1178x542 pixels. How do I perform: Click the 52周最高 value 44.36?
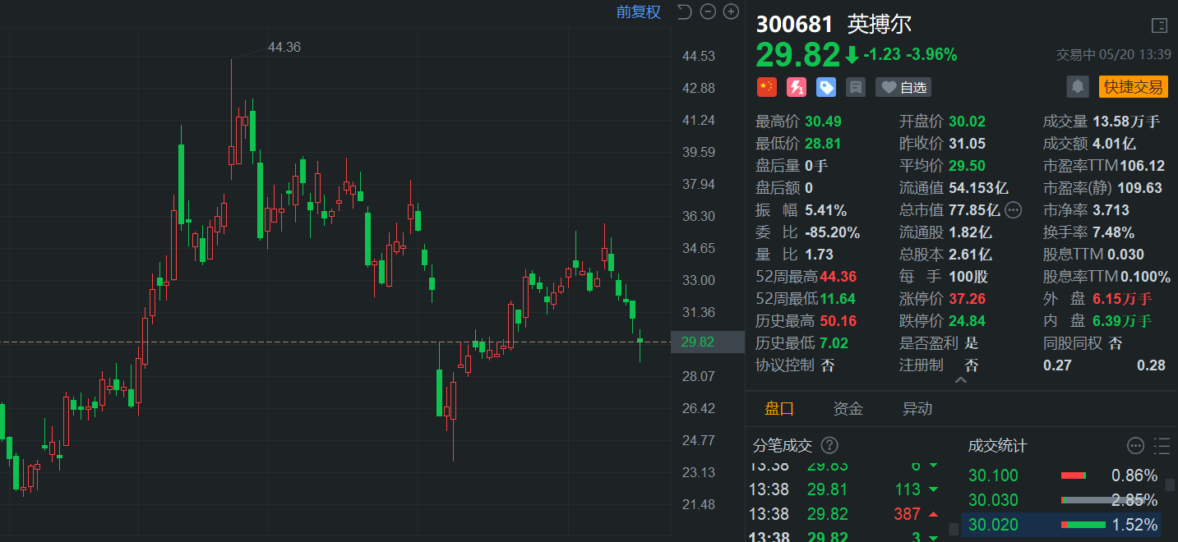[838, 277]
